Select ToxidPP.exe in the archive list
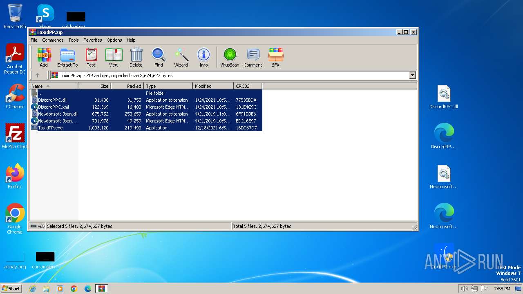Screen dimensions: 523x294 [x=146, y=128]
